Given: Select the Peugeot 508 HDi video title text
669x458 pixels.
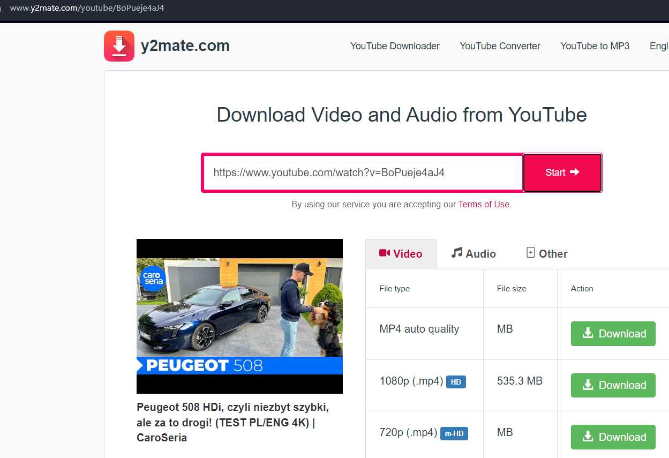Looking at the screenshot, I should [x=232, y=422].
